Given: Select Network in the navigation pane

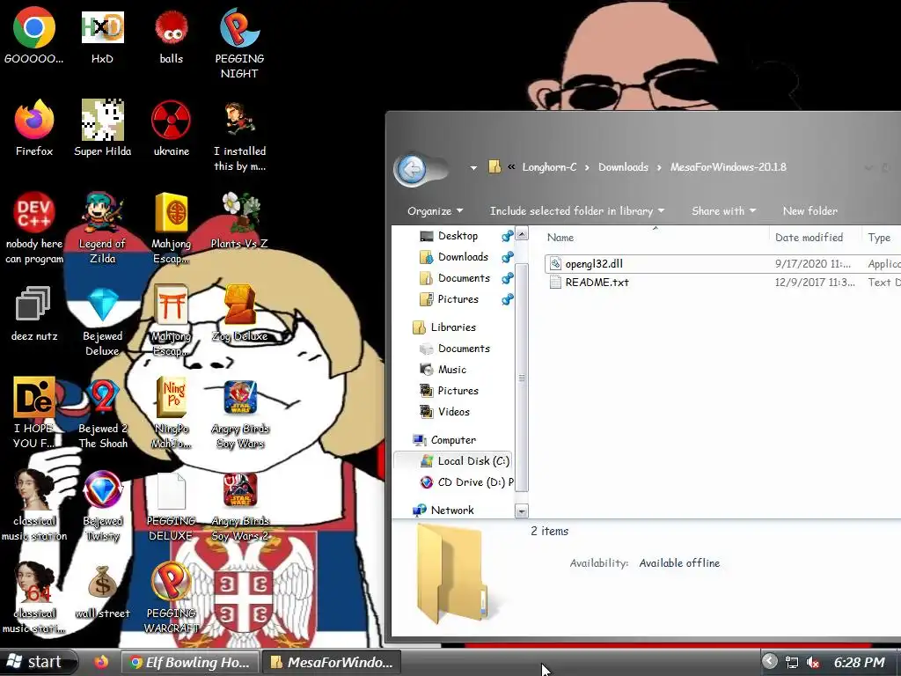Looking at the screenshot, I should click(x=451, y=510).
